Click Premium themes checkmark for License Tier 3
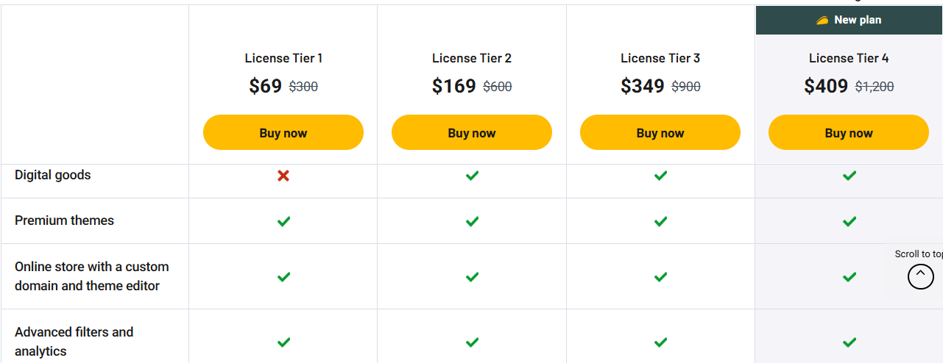943x363 pixels. tap(660, 221)
